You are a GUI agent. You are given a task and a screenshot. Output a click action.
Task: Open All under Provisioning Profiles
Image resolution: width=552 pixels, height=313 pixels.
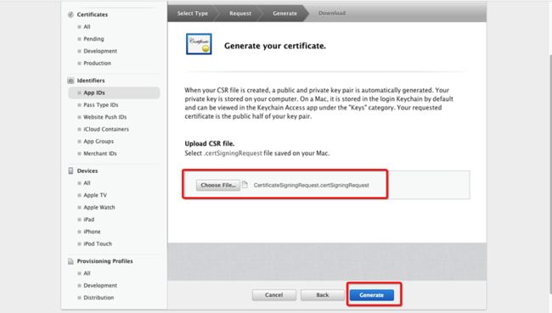click(x=87, y=273)
